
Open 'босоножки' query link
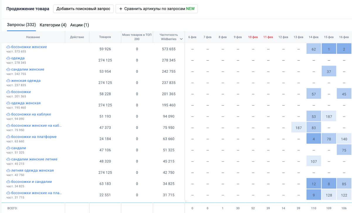pos(21,92)
